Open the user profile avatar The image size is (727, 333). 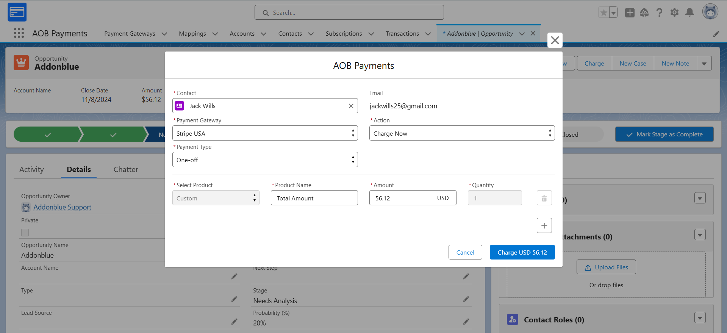(x=710, y=12)
